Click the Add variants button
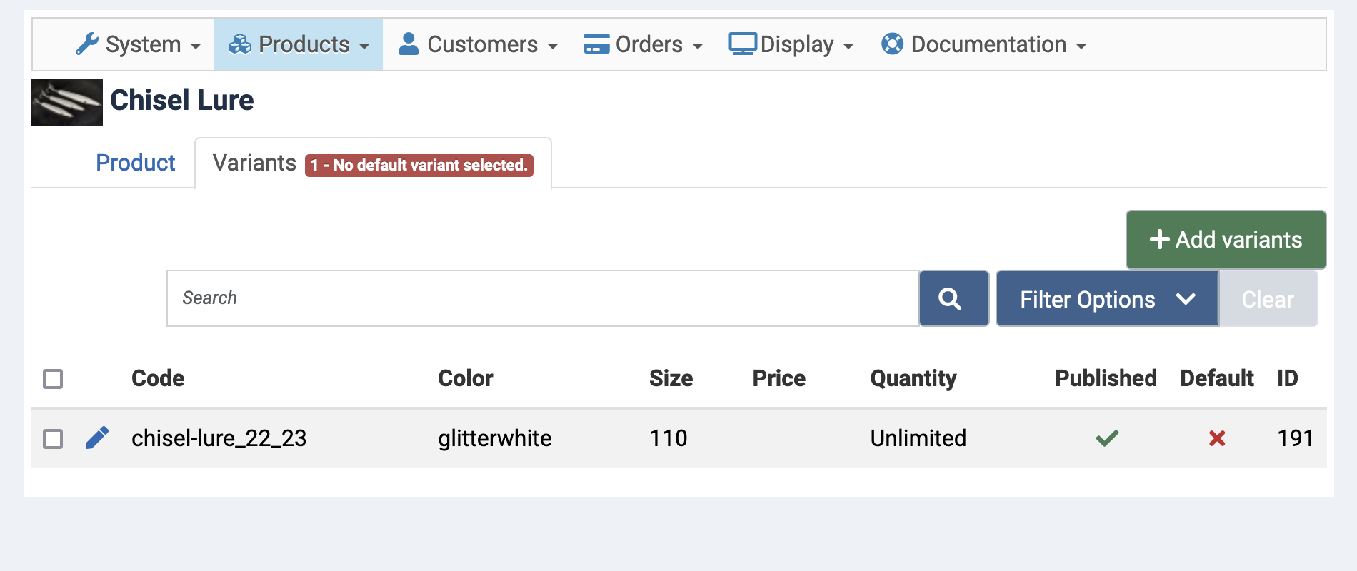 point(1226,240)
